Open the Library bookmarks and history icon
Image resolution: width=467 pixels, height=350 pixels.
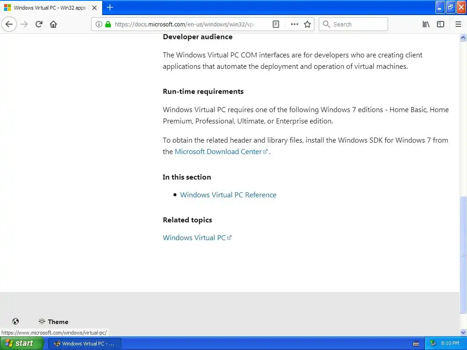point(426,24)
